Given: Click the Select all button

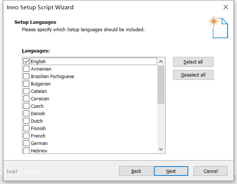Looking at the screenshot, I should click(193, 62).
